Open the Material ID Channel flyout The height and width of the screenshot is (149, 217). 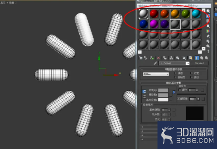(184, 58)
